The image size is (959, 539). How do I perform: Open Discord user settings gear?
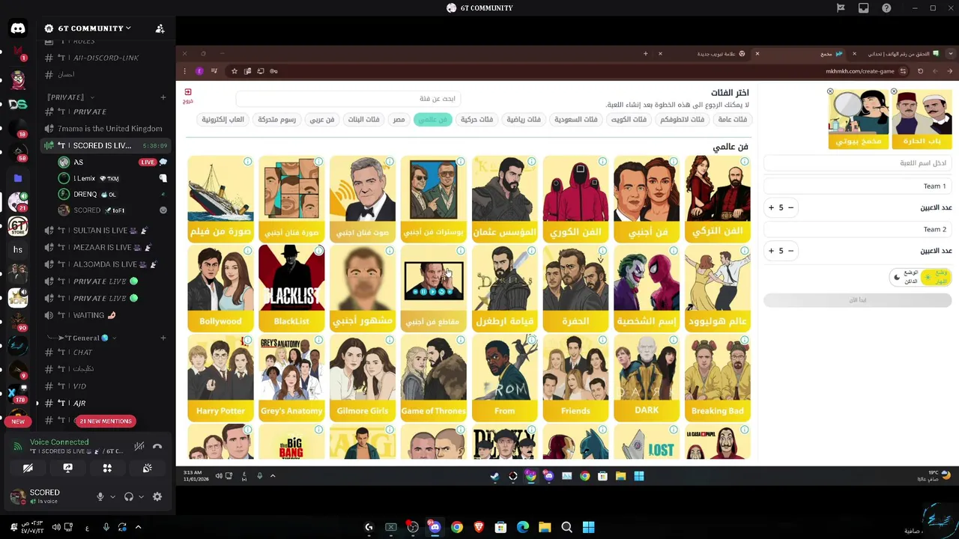157,496
